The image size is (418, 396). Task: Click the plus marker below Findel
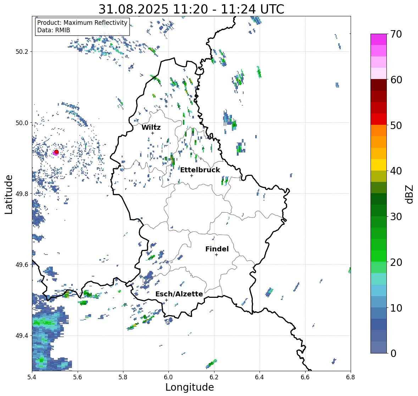(217, 255)
